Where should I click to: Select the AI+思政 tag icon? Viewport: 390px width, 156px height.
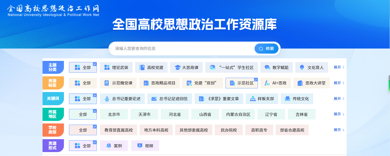click(x=267, y=83)
